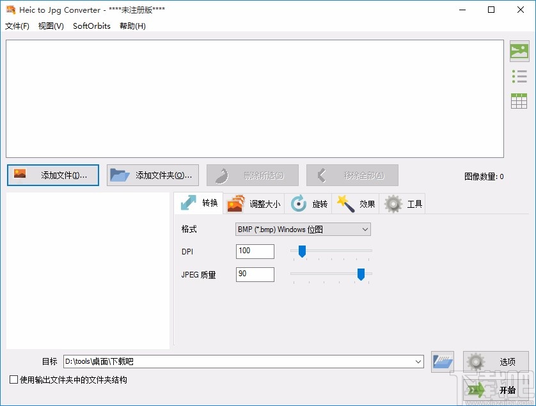This screenshot has width=536, height=406.
Task: Select the thumbnail view icon
Action: tap(519, 51)
